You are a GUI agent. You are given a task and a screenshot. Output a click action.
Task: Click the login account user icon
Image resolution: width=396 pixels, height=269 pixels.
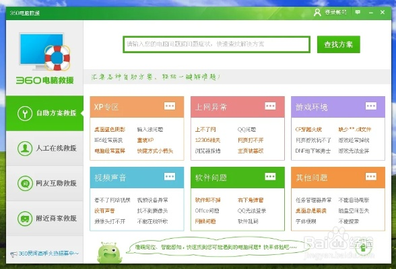point(317,12)
